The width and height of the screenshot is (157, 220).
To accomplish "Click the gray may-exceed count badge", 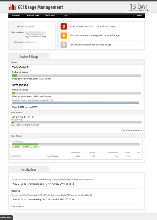I will [x=64, y=45].
